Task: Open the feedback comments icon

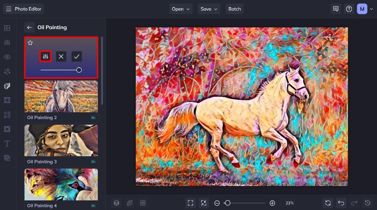Action: tap(335, 9)
